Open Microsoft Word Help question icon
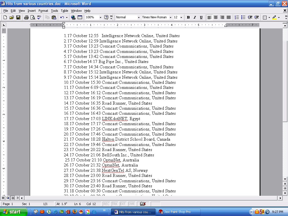288x216 pixels. [x=106, y=17]
